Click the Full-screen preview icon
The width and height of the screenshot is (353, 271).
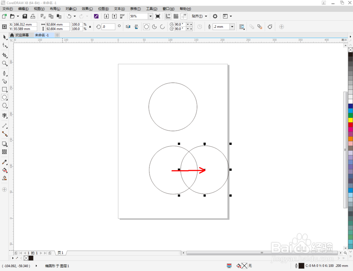tap(157, 16)
